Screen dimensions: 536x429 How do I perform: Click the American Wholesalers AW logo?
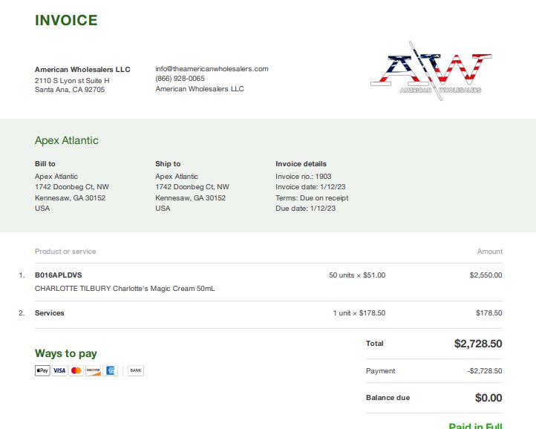tap(431, 71)
